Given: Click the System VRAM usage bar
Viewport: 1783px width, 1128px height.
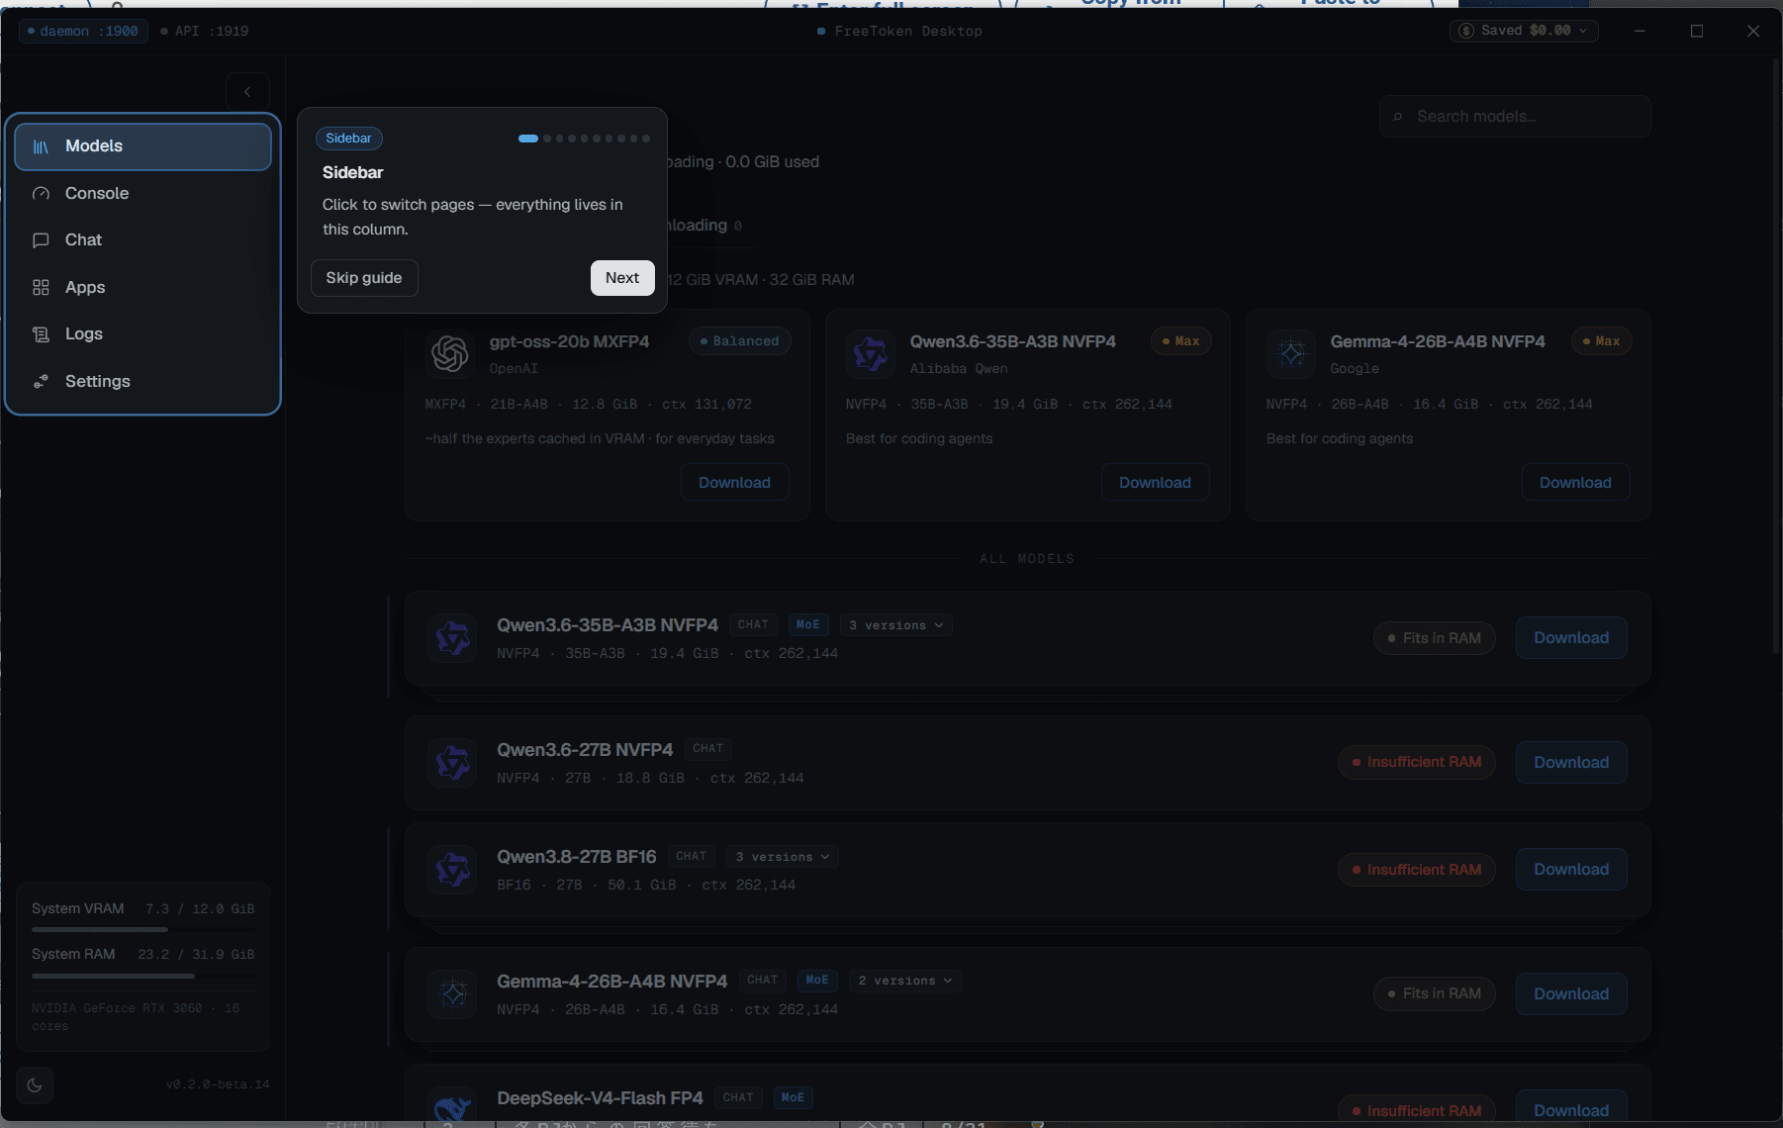Looking at the screenshot, I should pos(143,930).
